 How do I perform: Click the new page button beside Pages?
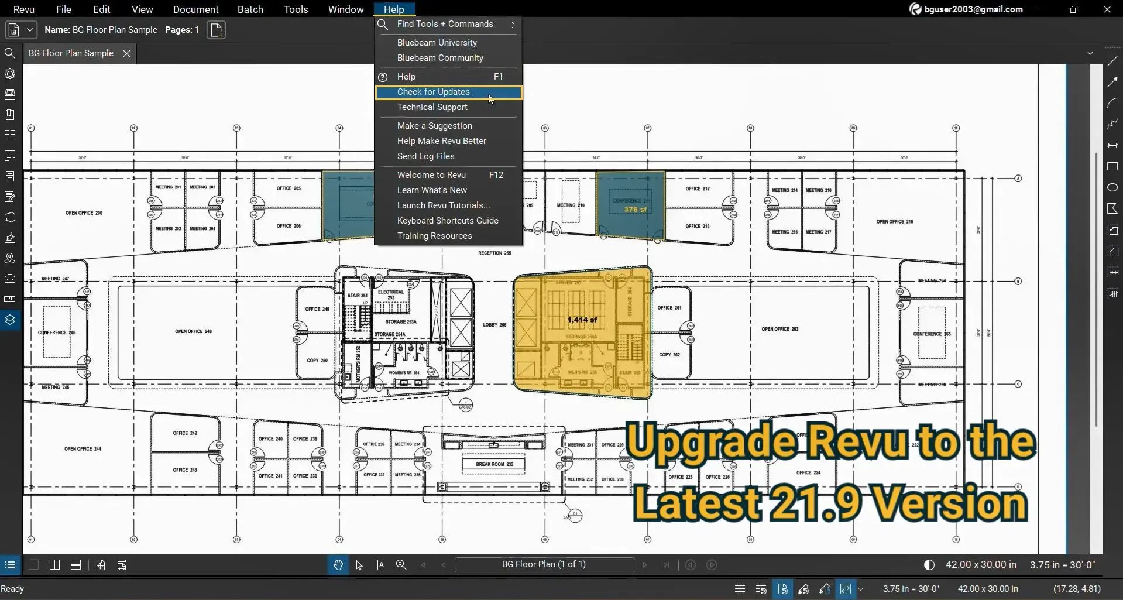(x=216, y=30)
